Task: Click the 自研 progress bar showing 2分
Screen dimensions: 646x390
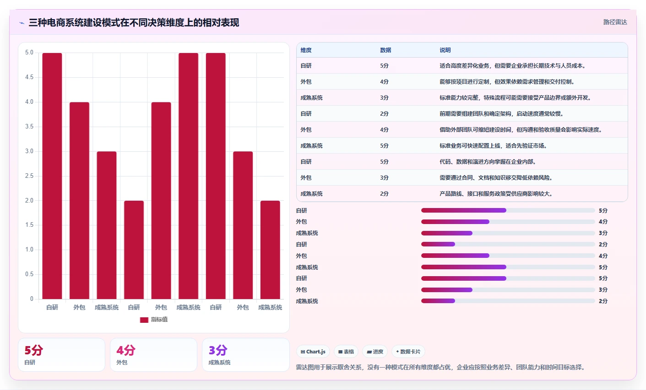Action: (x=508, y=245)
